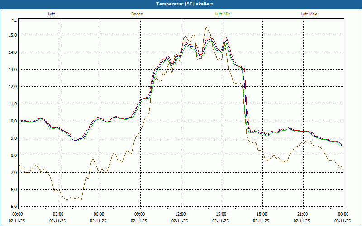
Task: Click the °C unit label on y-axis
Action: [14, 20]
